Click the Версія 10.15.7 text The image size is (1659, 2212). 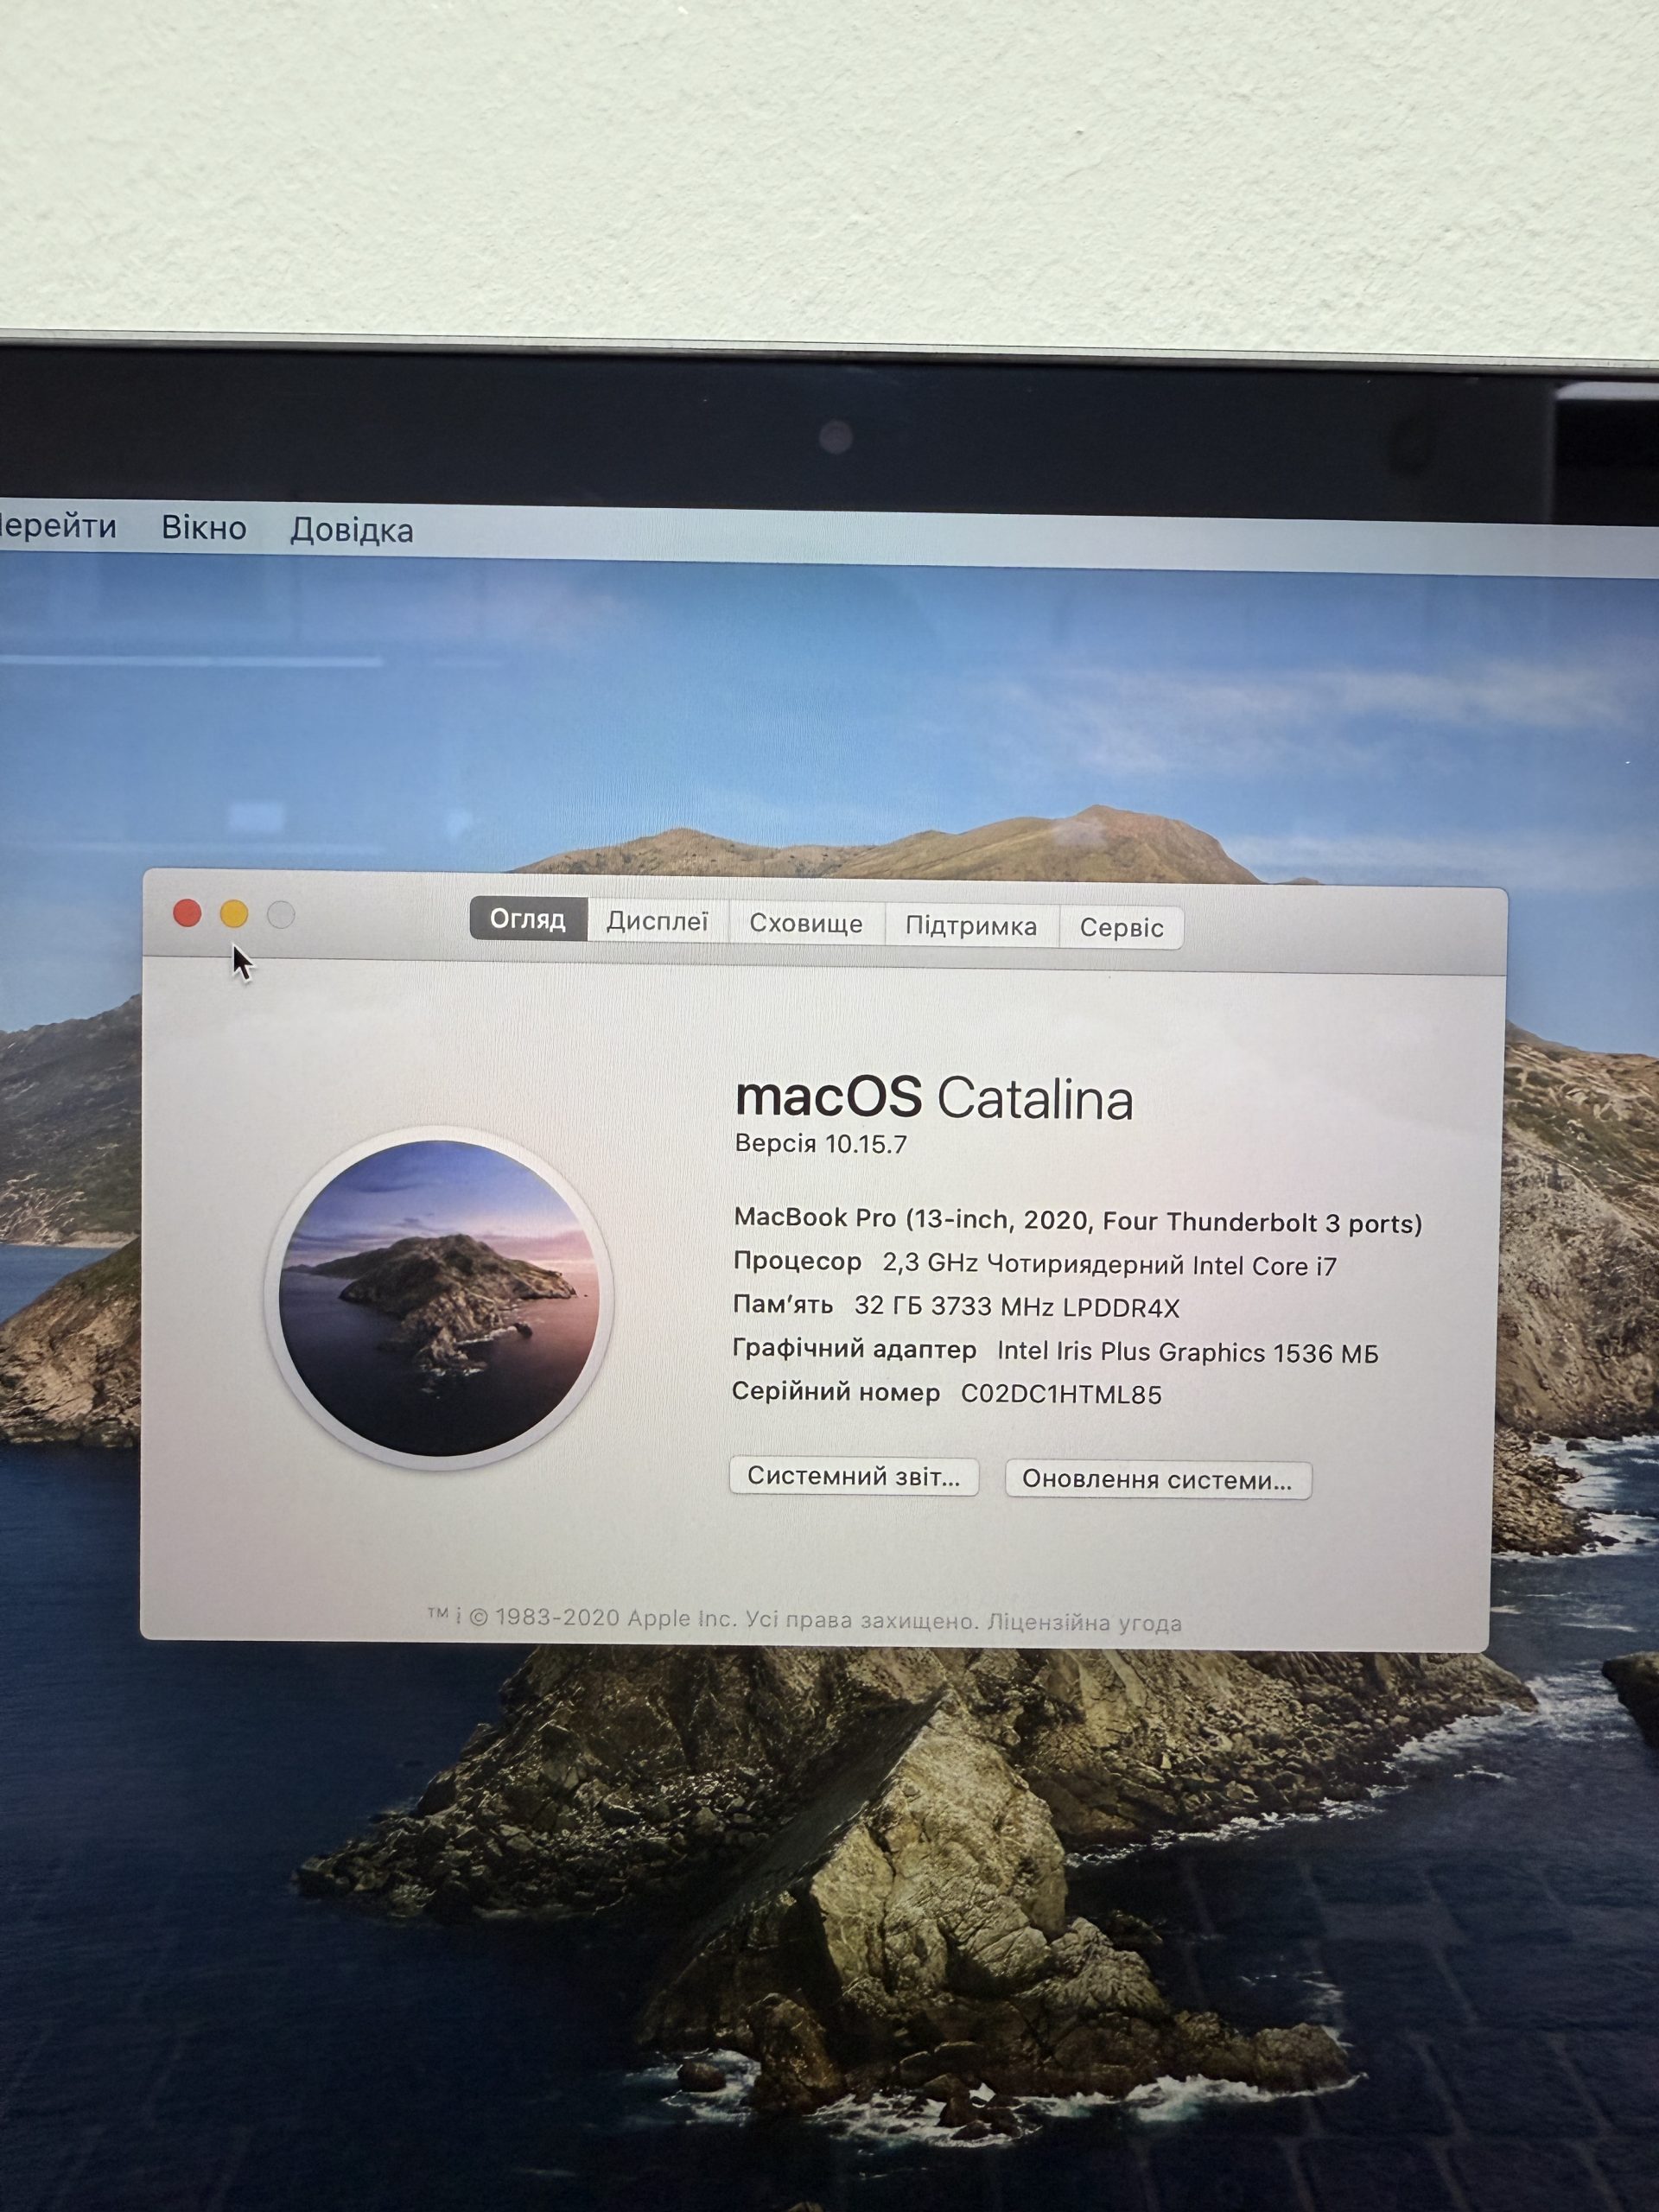pos(821,1144)
